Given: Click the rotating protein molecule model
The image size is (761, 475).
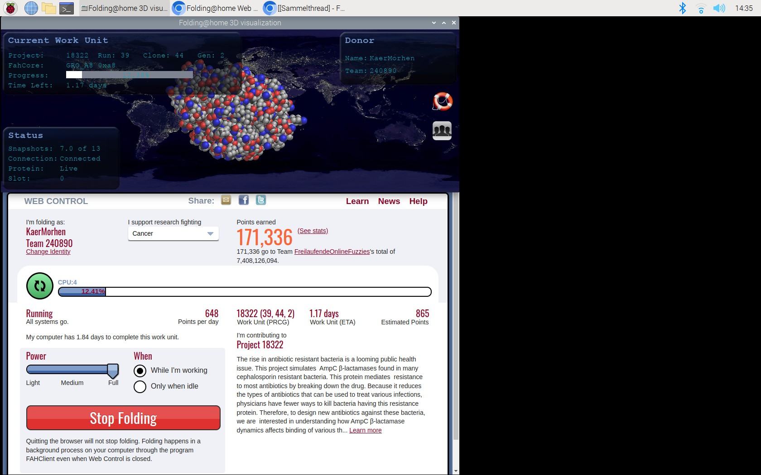Looking at the screenshot, I should [236, 111].
